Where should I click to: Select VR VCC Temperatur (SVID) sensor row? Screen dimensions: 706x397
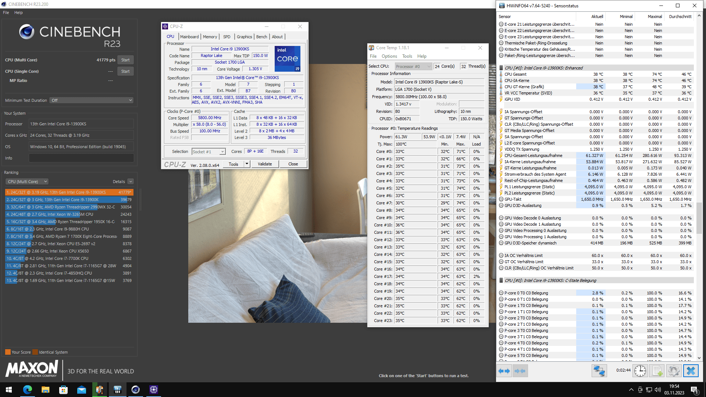(596, 93)
